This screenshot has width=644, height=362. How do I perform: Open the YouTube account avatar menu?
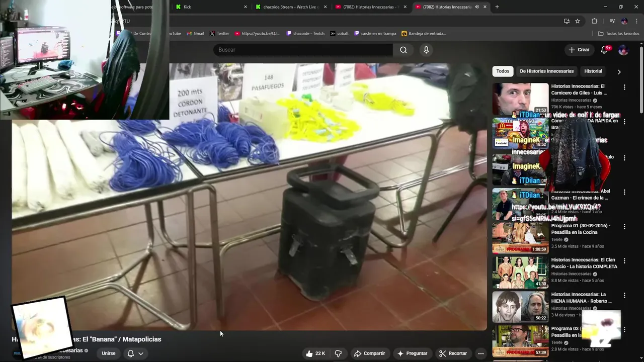pyautogui.click(x=623, y=50)
